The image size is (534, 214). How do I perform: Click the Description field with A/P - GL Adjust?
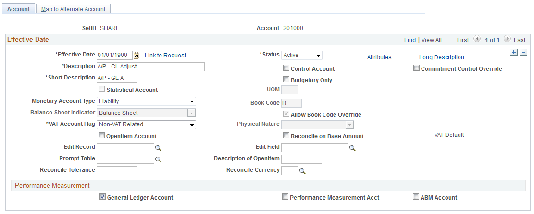point(150,67)
